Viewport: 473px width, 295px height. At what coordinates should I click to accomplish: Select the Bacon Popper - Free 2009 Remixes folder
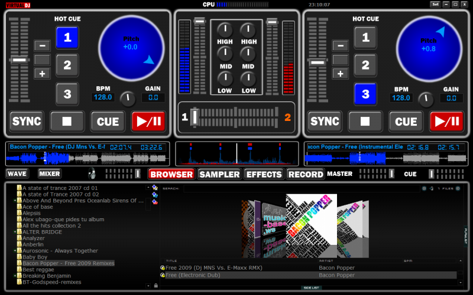click(69, 263)
